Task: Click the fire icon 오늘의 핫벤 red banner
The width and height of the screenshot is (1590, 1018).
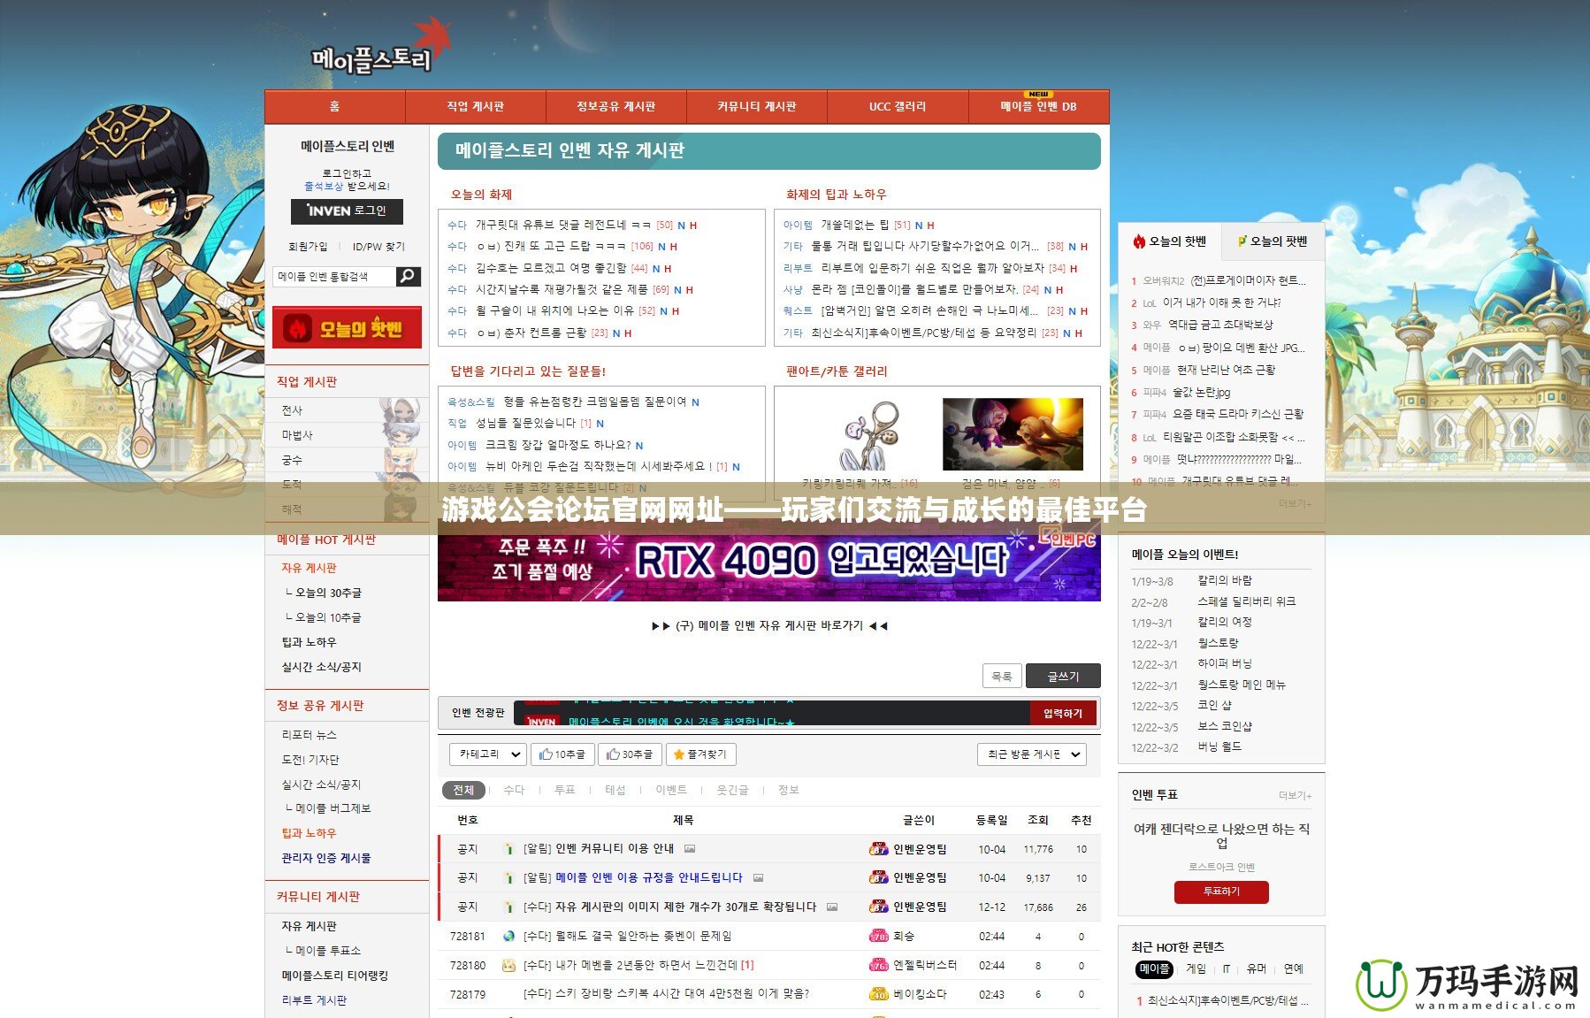Action: (x=347, y=328)
